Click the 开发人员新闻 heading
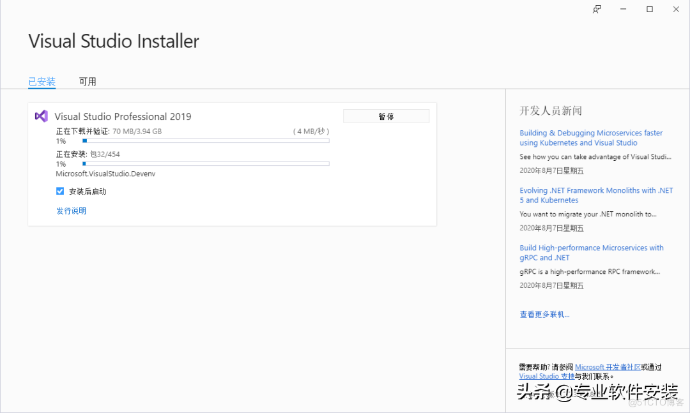 coord(551,111)
